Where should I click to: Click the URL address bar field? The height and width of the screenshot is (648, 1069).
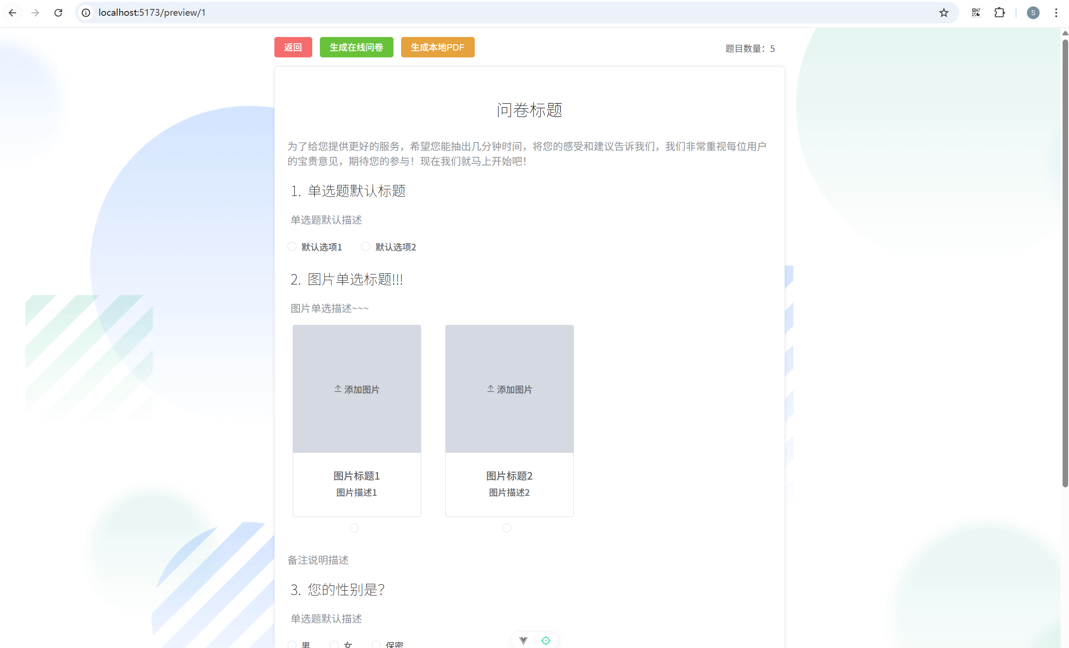(x=477, y=13)
